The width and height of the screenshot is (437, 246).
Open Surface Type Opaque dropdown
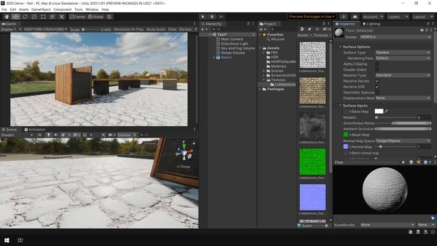403,53
